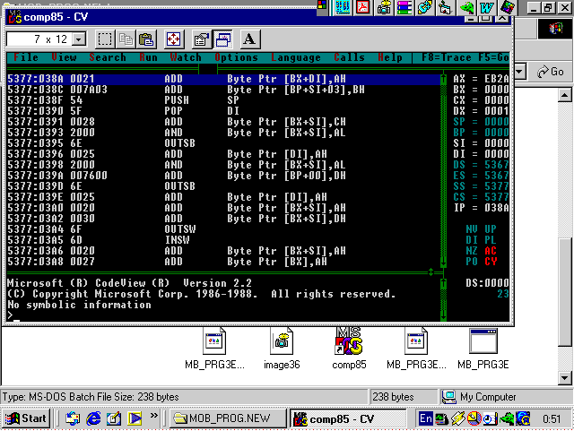Open the File menu in CodeView
The image size is (574, 431).
coord(26,57)
